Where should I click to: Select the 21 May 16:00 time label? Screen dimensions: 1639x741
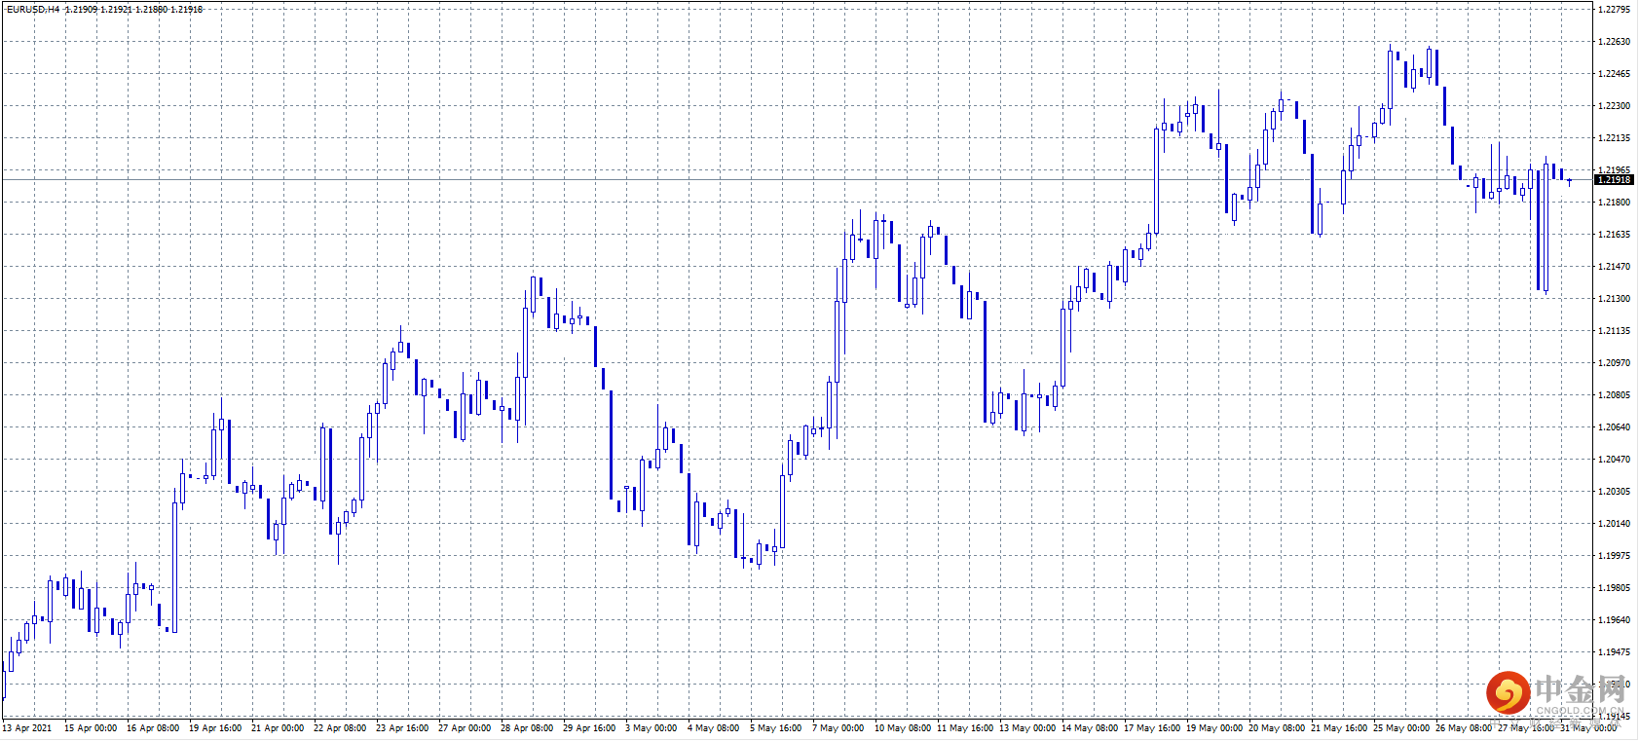pyautogui.click(x=1339, y=728)
